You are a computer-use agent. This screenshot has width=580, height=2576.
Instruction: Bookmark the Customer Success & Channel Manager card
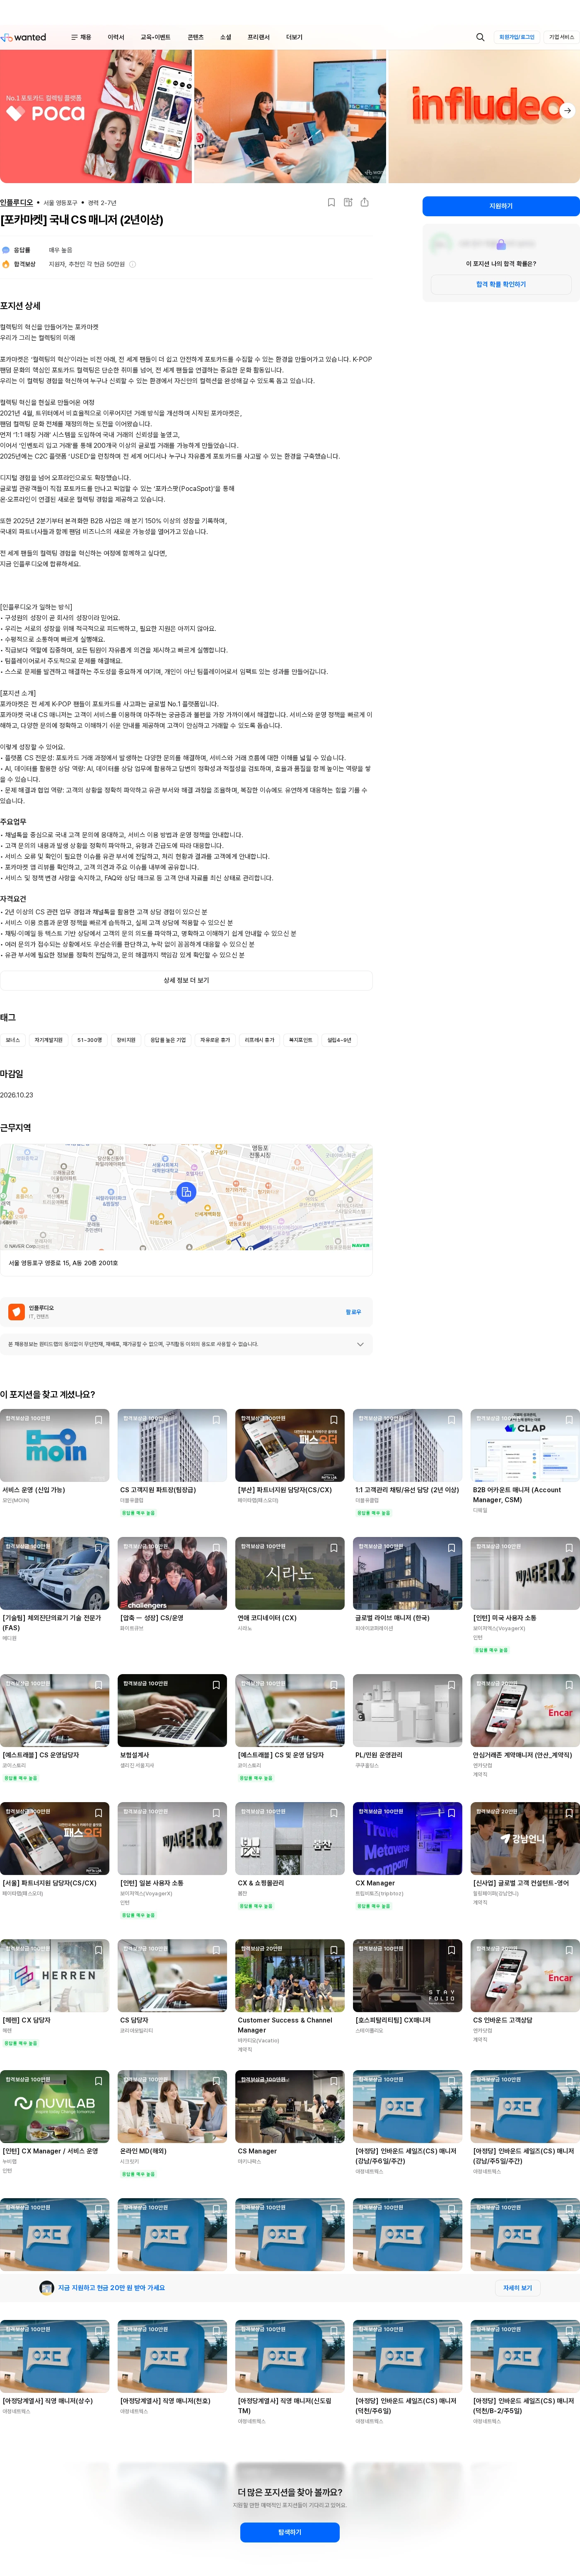[x=334, y=1950]
